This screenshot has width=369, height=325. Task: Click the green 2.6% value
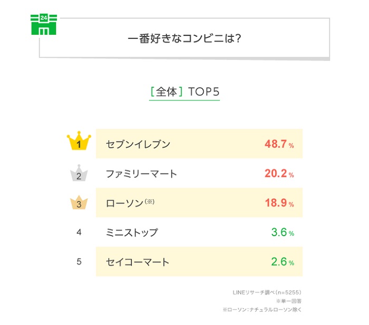pyautogui.click(x=281, y=261)
